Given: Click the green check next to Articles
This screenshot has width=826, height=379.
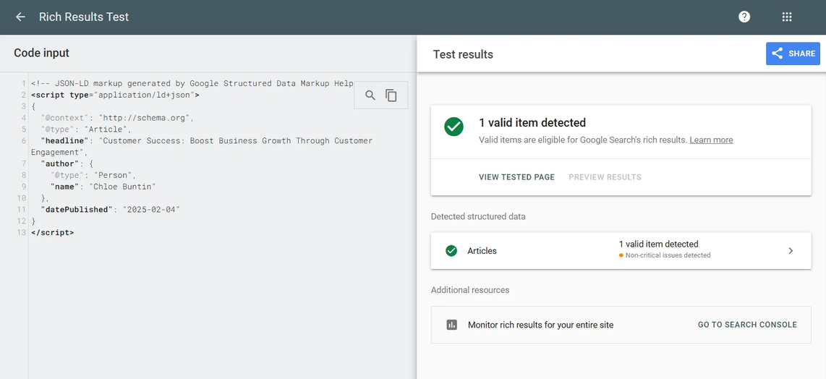Looking at the screenshot, I should pos(451,251).
